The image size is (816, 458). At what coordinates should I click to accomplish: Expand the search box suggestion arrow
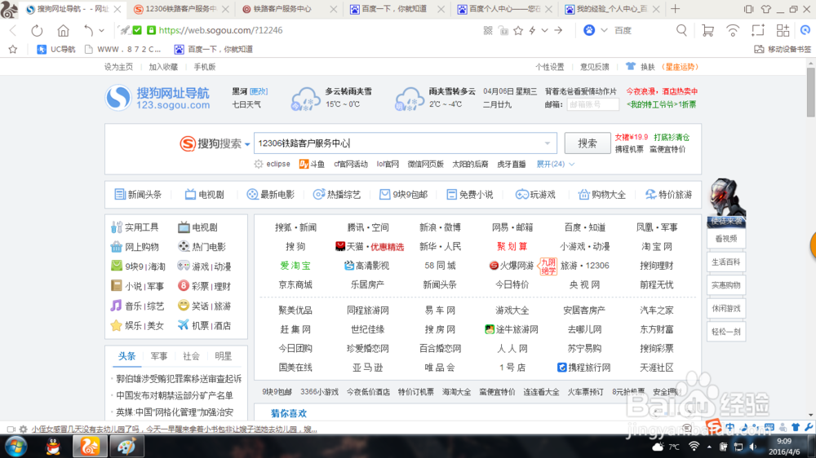point(548,143)
